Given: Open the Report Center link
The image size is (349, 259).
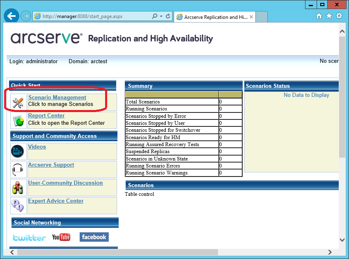Looking at the screenshot, I should (46, 116).
